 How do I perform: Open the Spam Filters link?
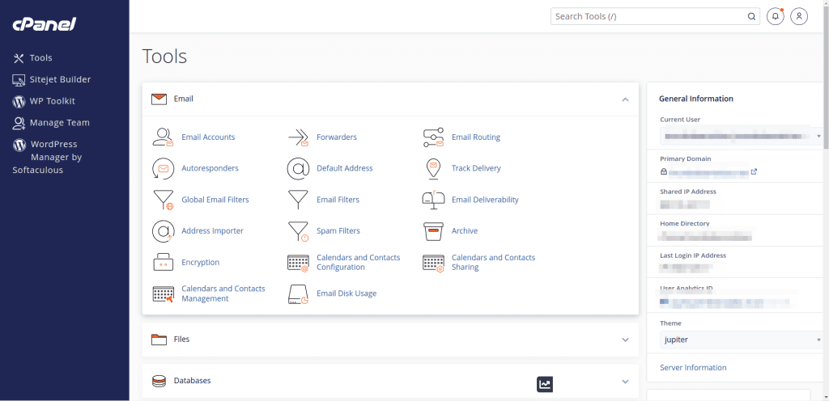tap(338, 231)
